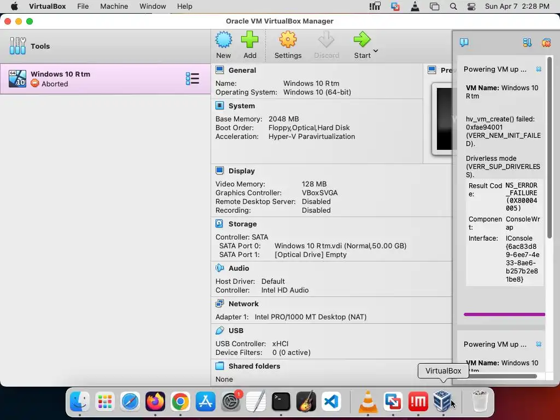
Task: Click the Network section icon
Action: (220, 304)
